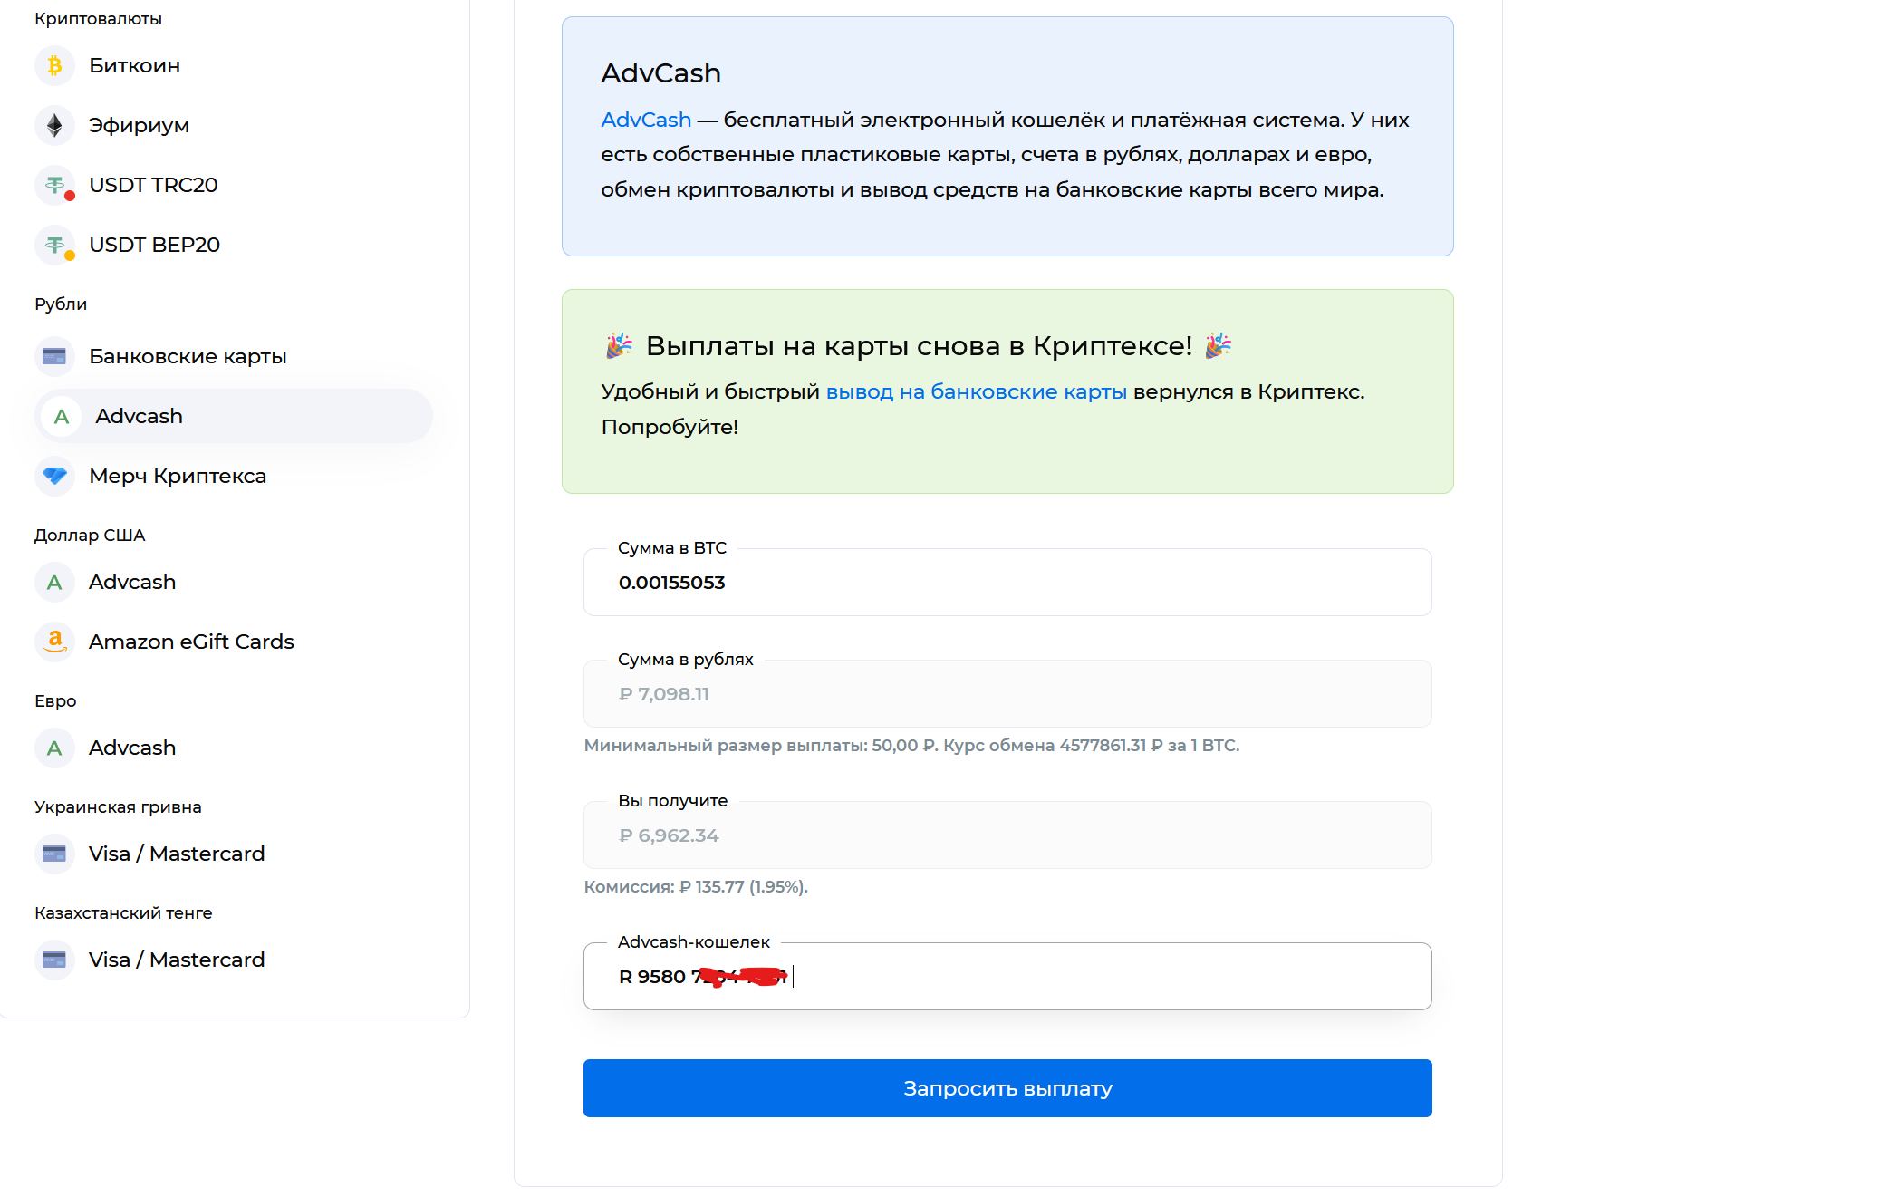The width and height of the screenshot is (1879, 1197).
Task: Click the Мерч Криптекса diamond icon
Action: (x=54, y=476)
